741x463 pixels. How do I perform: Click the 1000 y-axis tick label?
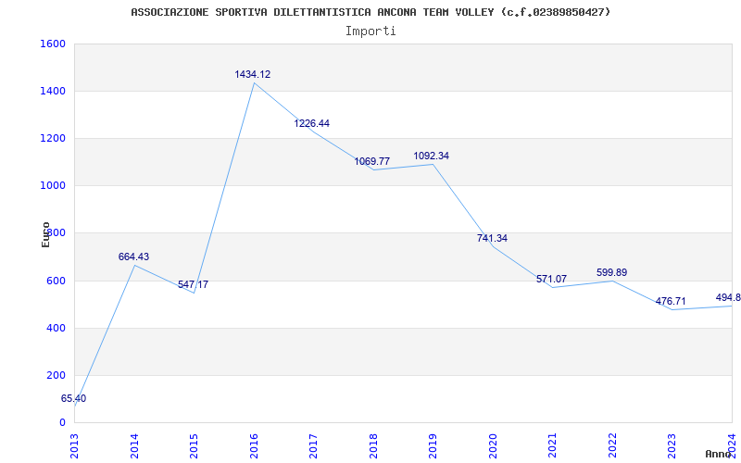click(53, 186)
